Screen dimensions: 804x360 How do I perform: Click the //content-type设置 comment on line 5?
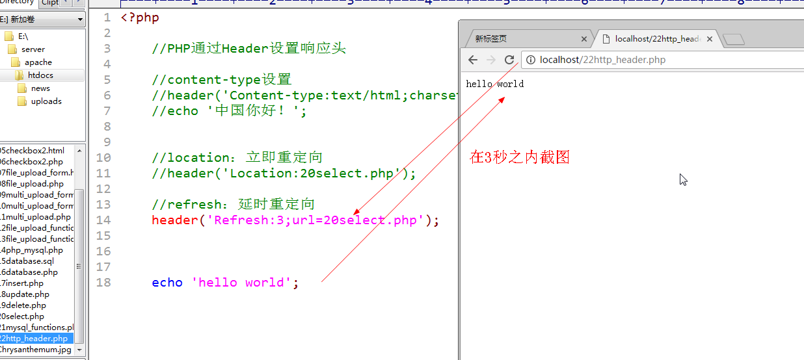(x=222, y=80)
